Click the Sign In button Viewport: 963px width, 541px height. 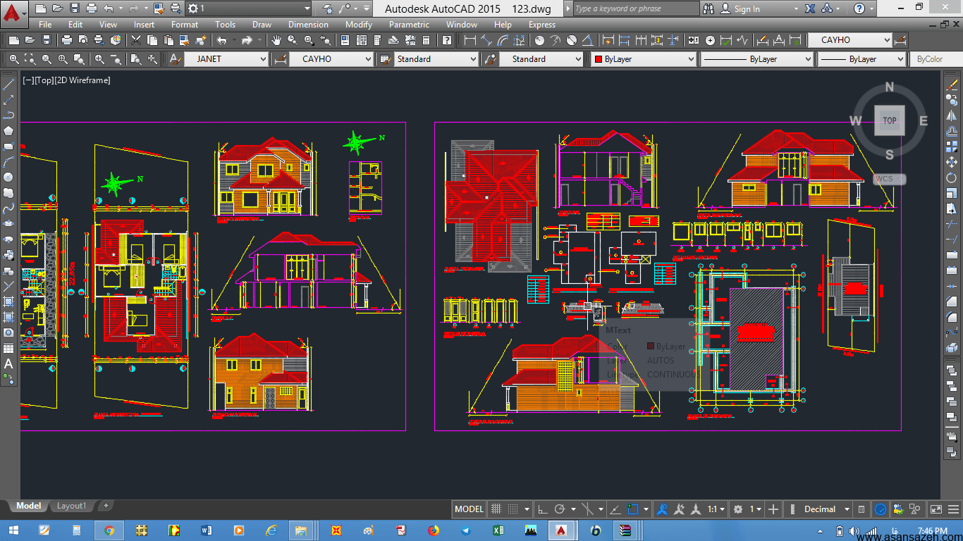point(747,9)
